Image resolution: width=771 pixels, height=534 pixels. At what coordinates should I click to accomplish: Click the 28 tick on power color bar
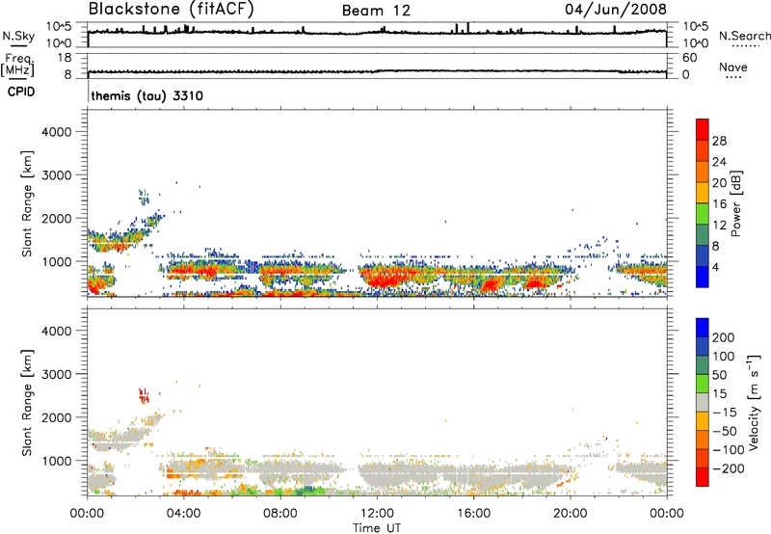coord(719,141)
